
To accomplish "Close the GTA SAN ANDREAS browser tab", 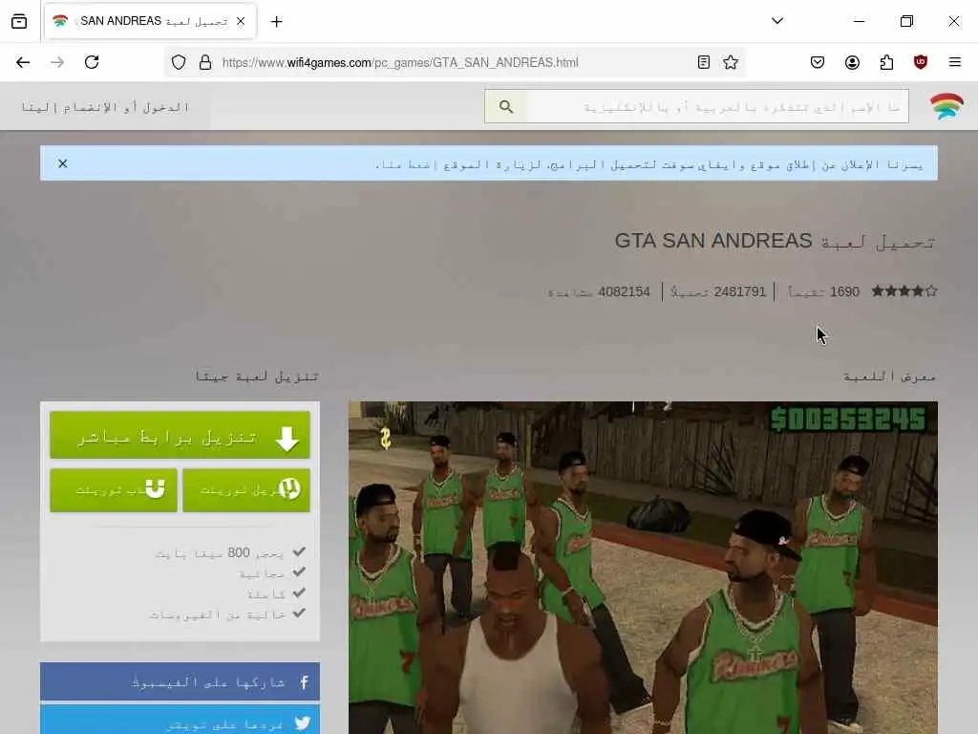I will click(x=241, y=21).
